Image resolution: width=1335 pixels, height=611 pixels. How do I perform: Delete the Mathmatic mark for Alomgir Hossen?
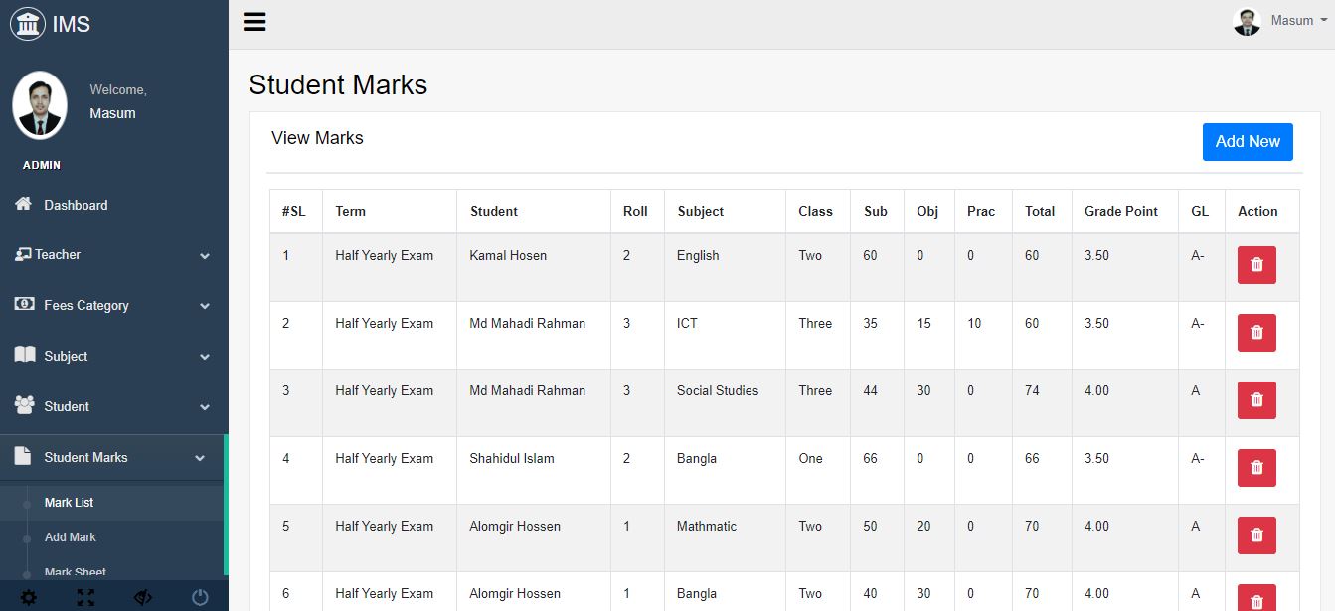[x=1256, y=535]
